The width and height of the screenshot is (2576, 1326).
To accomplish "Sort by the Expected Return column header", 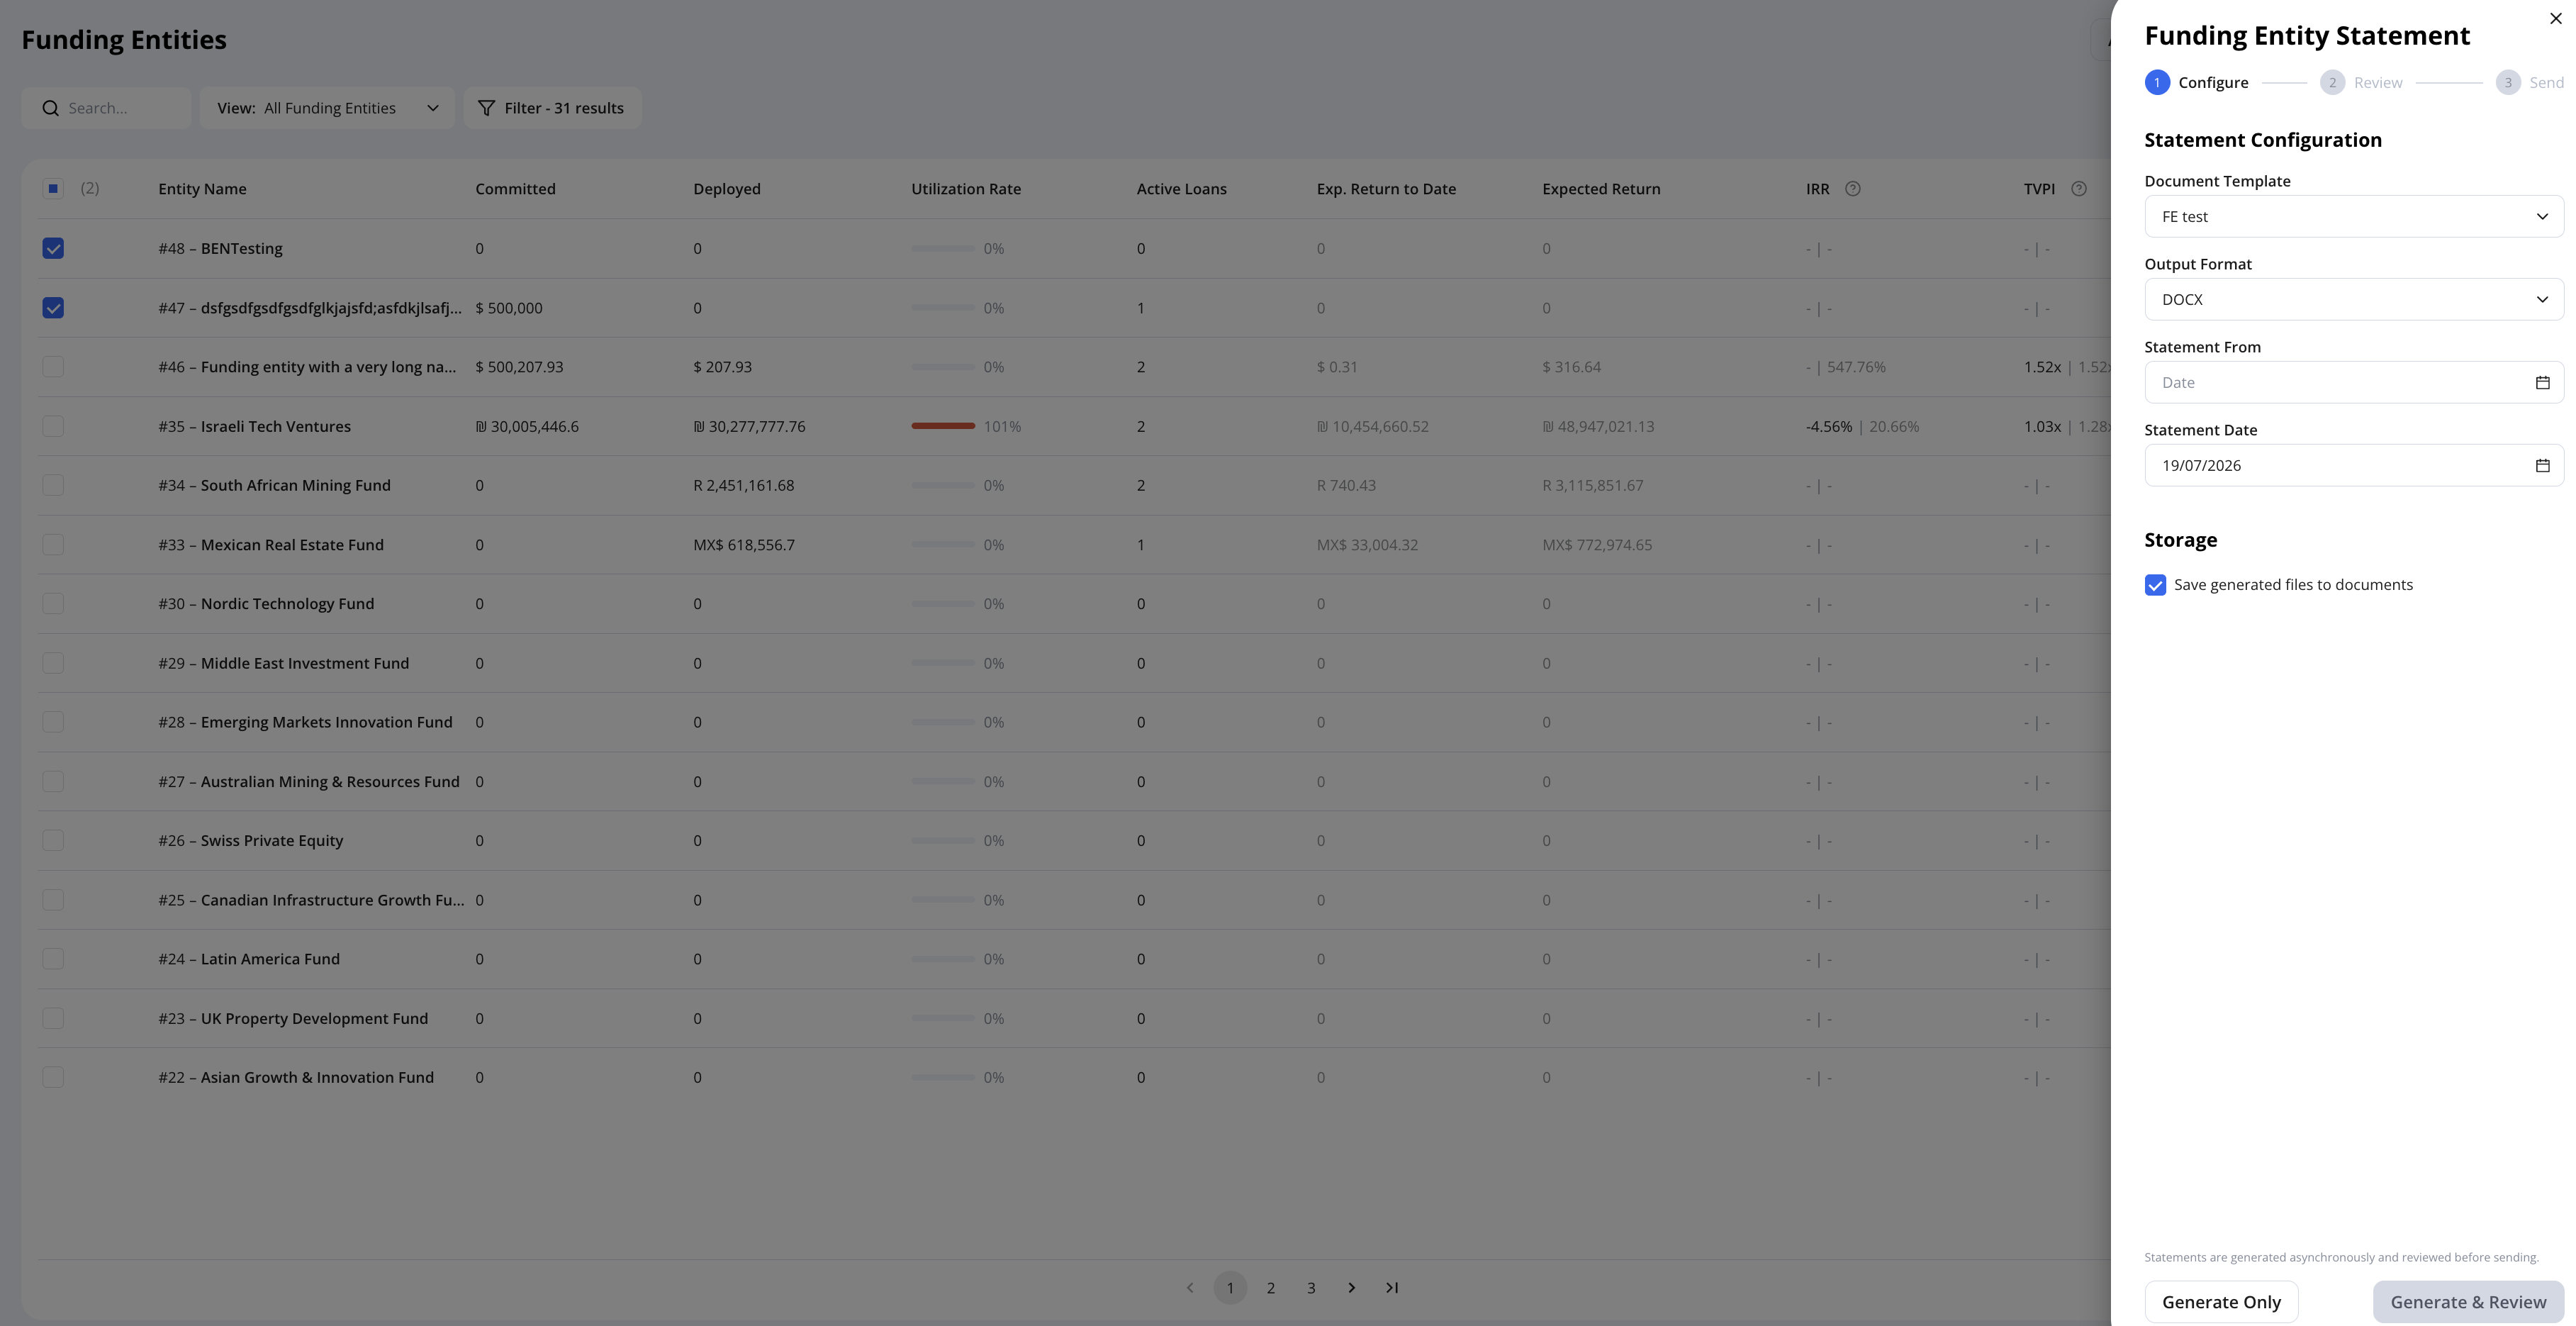I will [x=1601, y=189].
